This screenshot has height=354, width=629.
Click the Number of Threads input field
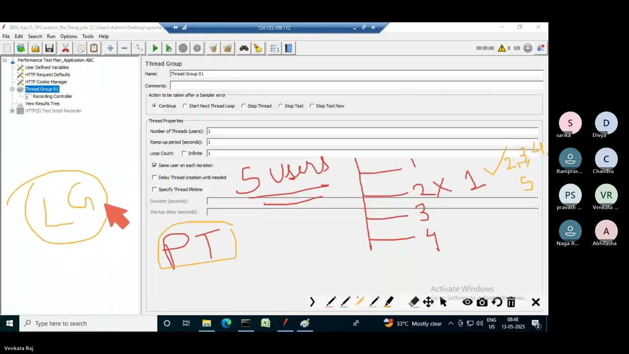click(x=372, y=131)
